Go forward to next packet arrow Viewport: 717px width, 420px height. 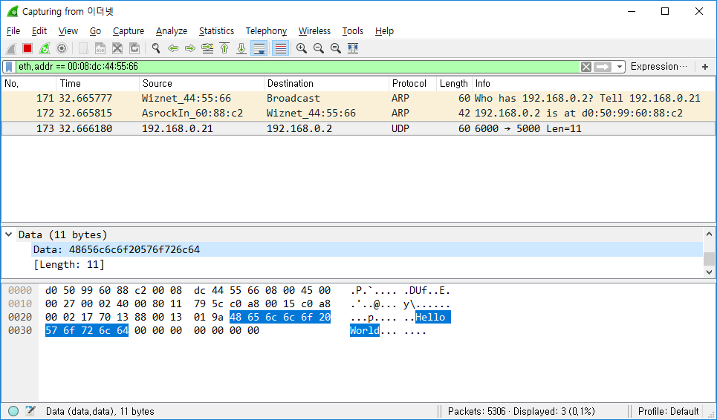pyautogui.click(x=189, y=48)
